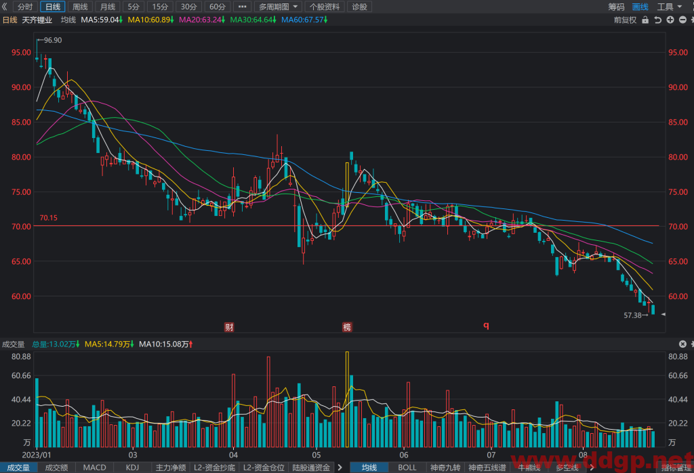Select the 均线 main chart indicator
Viewport: 694px width, 473px height.
(369, 468)
